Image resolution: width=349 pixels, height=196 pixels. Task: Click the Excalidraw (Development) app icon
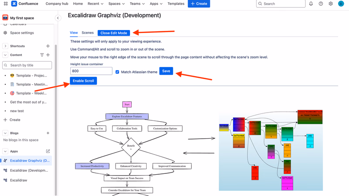click(x=5, y=170)
